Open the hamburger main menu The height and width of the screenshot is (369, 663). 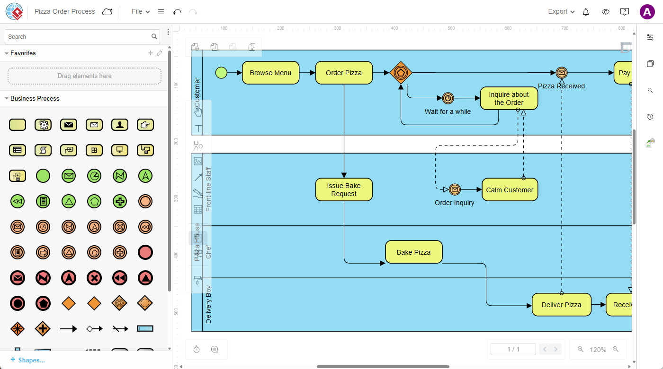click(x=161, y=12)
